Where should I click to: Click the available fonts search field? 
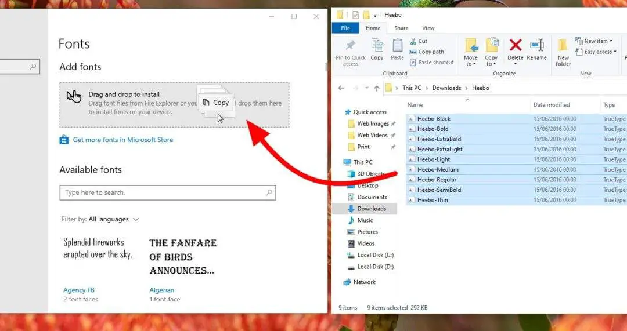coord(168,192)
